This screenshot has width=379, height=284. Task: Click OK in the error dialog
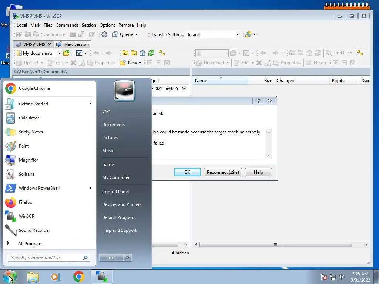[187, 172]
